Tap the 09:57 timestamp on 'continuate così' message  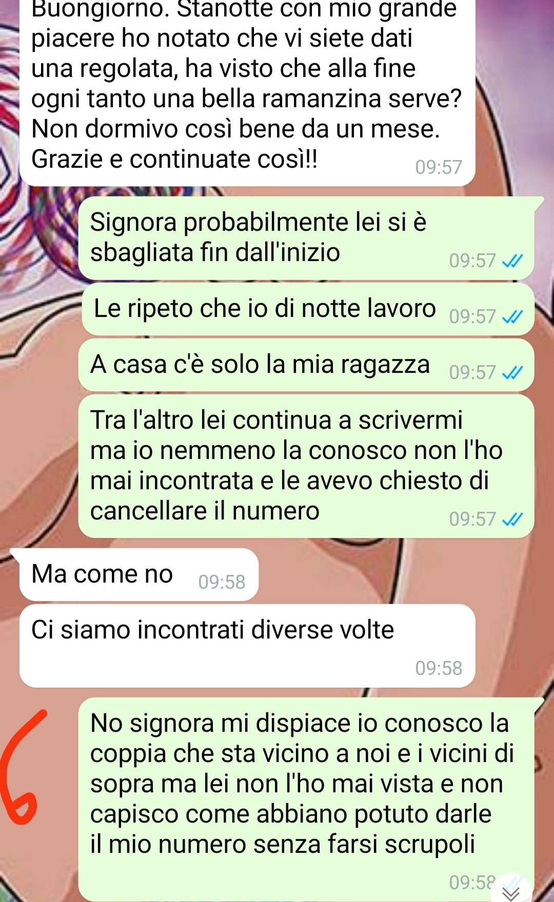(439, 167)
